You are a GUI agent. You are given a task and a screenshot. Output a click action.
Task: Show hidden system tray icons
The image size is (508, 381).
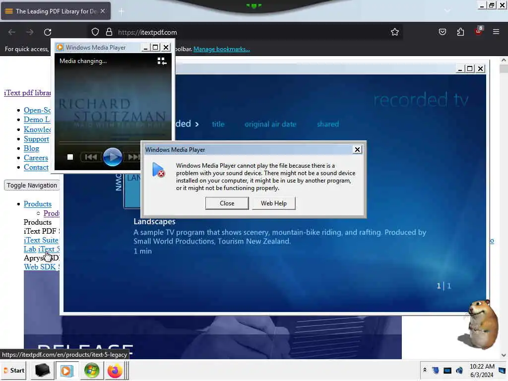[x=425, y=370]
